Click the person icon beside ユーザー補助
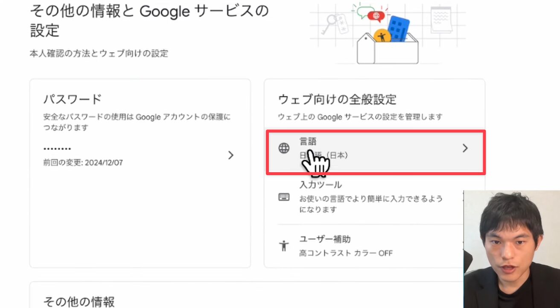 pyautogui.click(x=284, y=246)
